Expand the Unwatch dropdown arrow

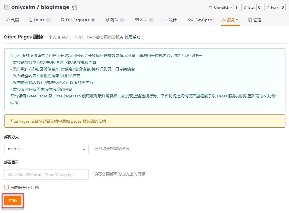point(231,7)
